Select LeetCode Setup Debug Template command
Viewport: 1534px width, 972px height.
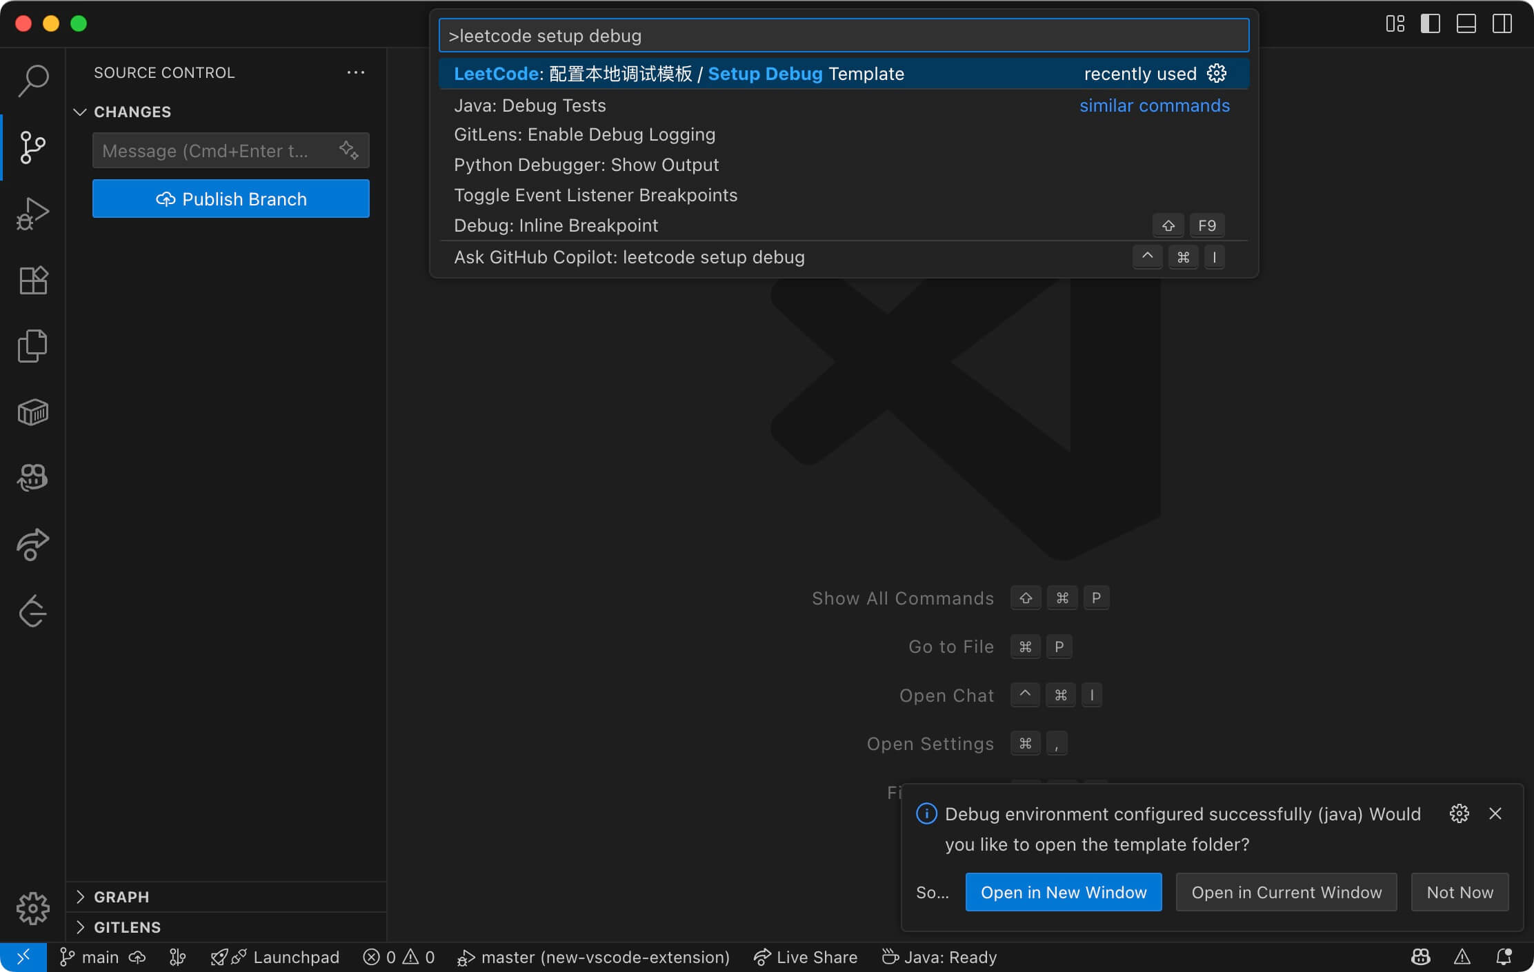tap(679, 74)
